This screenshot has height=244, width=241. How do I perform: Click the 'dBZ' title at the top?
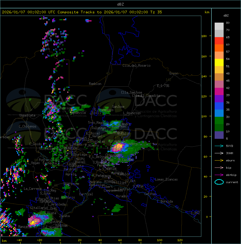(121, 4)
